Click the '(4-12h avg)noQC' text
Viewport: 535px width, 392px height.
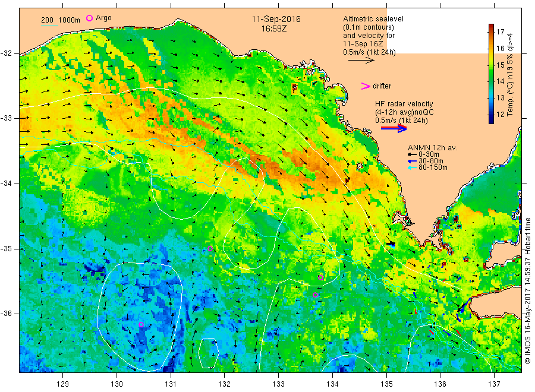point(404,112)
